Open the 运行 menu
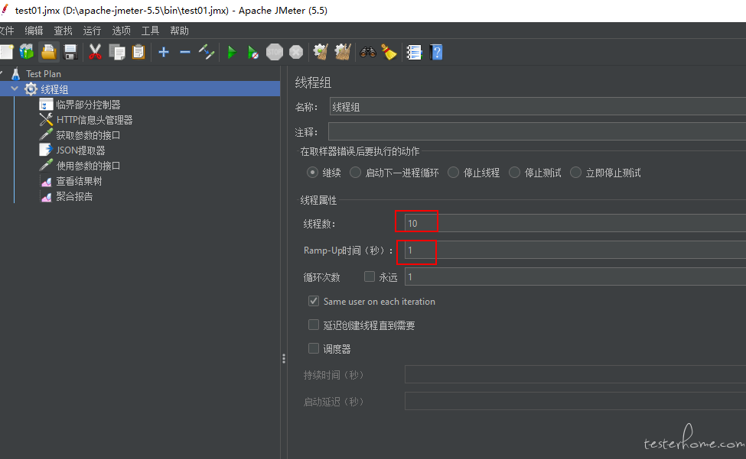This screenshot has width=746, height=459. tap(92, 31)
